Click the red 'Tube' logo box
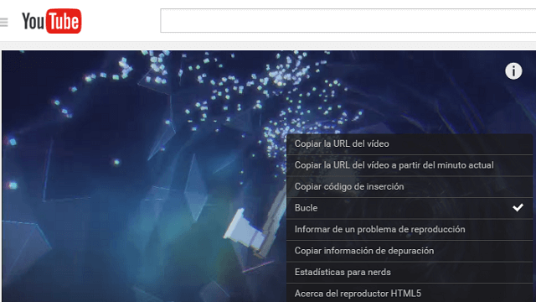The image size is (536, 302). [64, 21]
